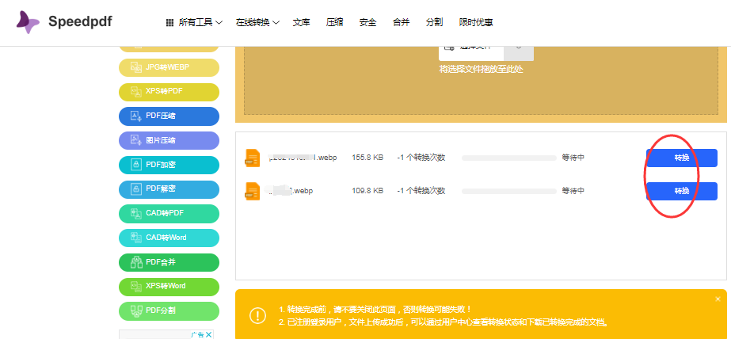
Task: Expand the 在线转换 dropdown menu
Action: (x=257, y=22)
